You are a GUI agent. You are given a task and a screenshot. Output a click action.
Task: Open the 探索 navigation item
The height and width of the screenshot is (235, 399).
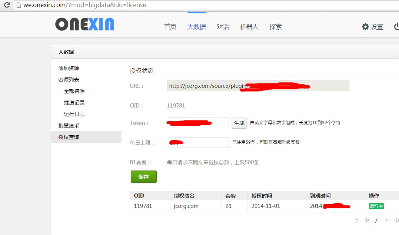[x=276, y=27]
